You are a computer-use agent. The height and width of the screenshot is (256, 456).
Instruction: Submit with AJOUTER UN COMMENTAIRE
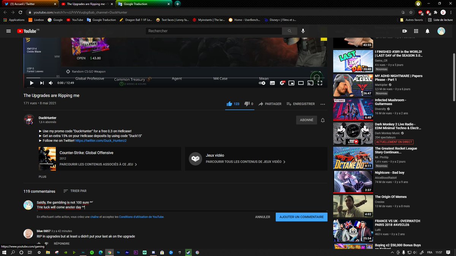301,217
